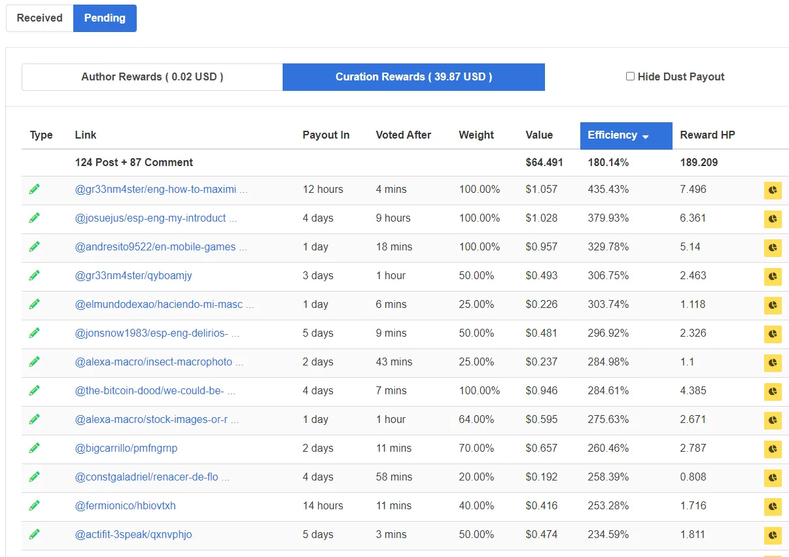Click pie chart icon in the-bitcoin-dood row
This screenshot has height=557, width=789.
click(x=773, y=392)
